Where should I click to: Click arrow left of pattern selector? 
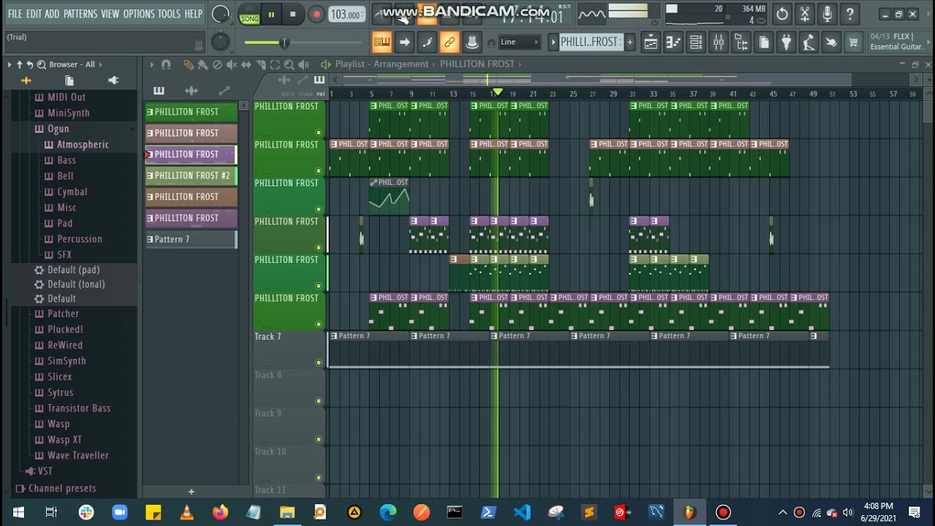click(554, 42)
